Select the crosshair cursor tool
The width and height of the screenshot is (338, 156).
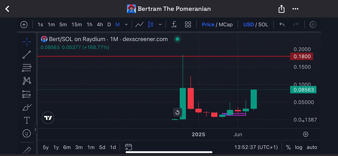pos(27,42)
